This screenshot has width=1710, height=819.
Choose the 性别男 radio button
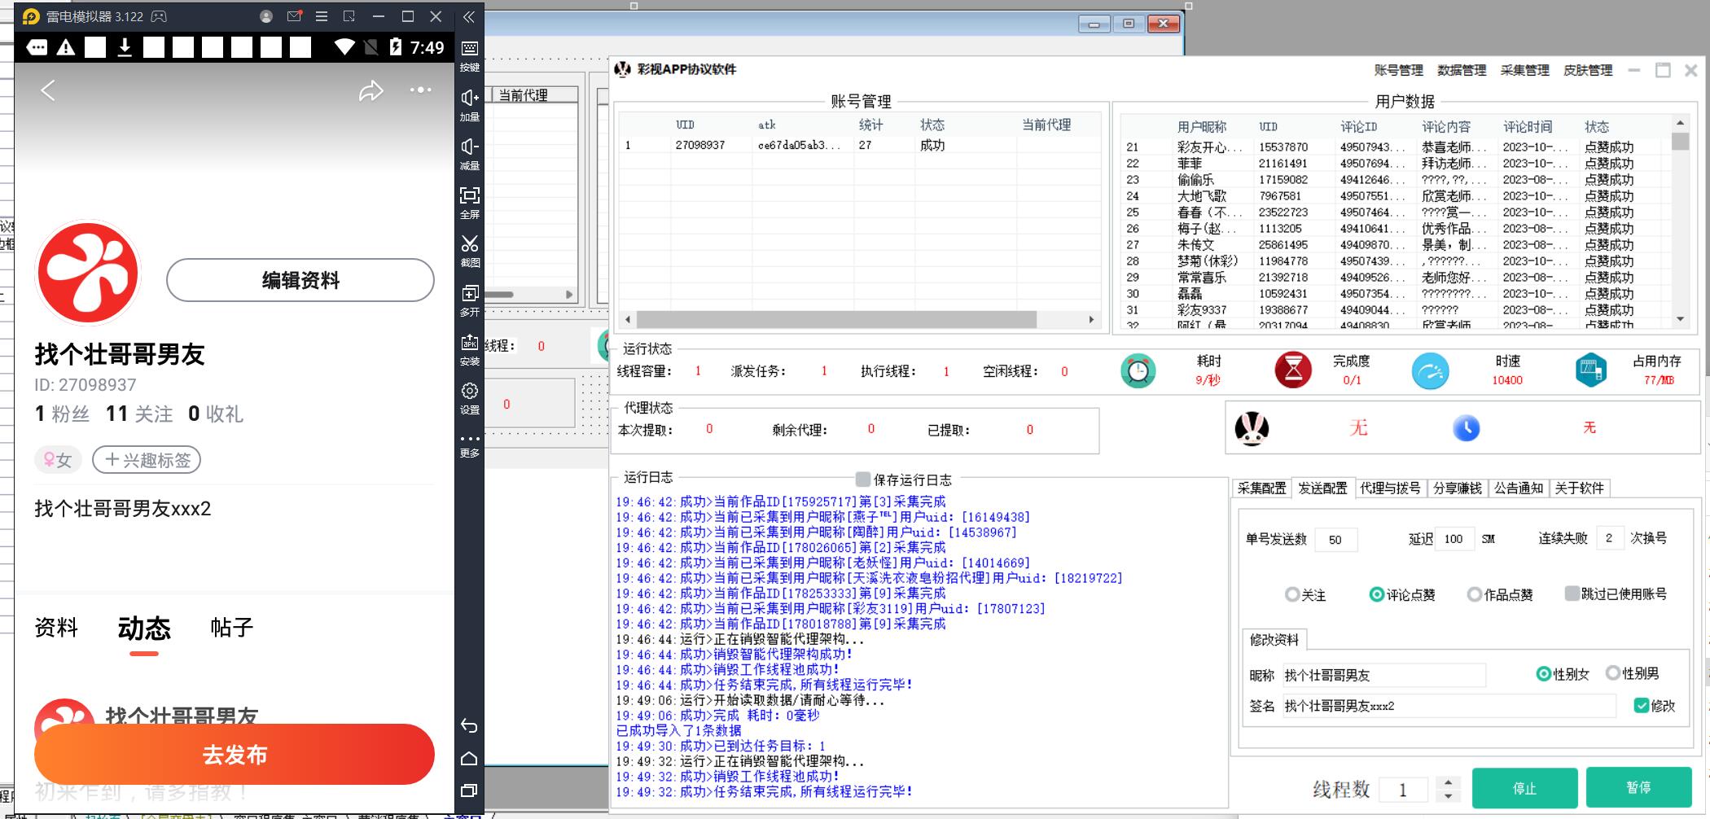click(1612, 673)
